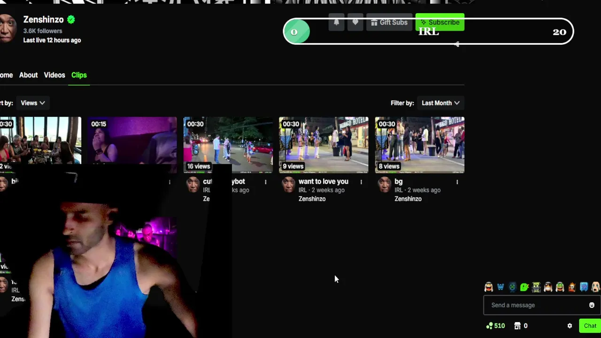Screen dimensions: 601x338
Task: Click the IRL label on goal bar
Action: click(x=428, y=32)
